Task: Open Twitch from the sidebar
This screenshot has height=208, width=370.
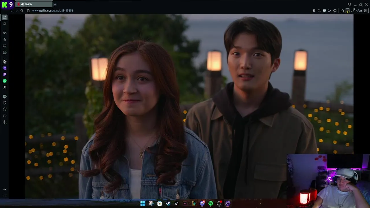Action: [5, 75]
